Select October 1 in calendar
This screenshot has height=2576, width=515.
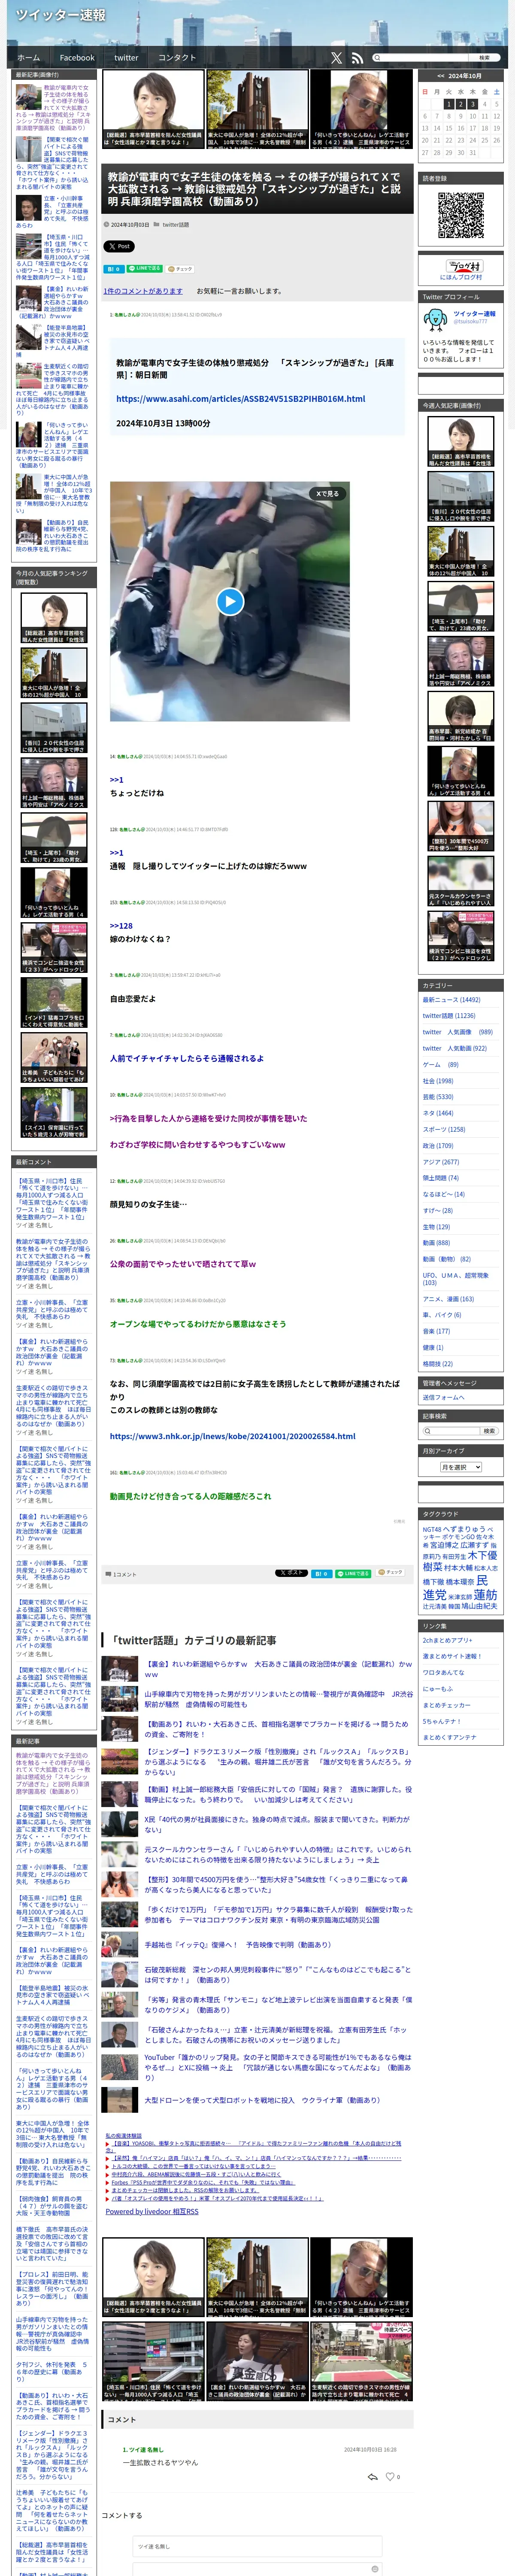448,104
